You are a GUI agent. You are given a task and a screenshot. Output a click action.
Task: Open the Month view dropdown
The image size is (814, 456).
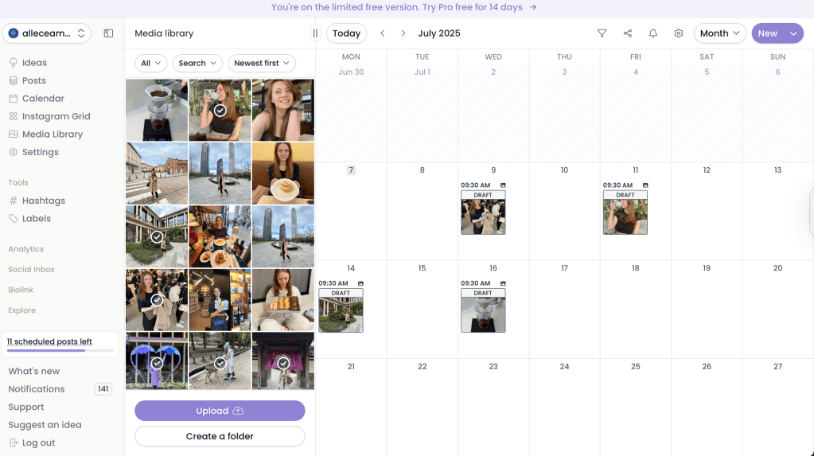719,33
